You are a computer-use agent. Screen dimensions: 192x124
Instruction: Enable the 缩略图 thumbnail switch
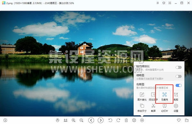click(179, 76)
